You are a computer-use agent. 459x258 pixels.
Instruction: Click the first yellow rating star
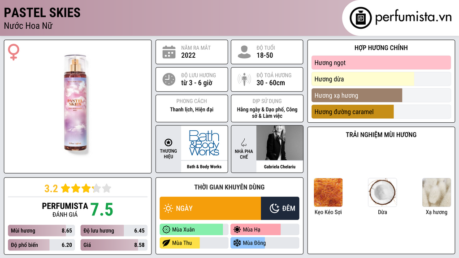pos(65,188)
